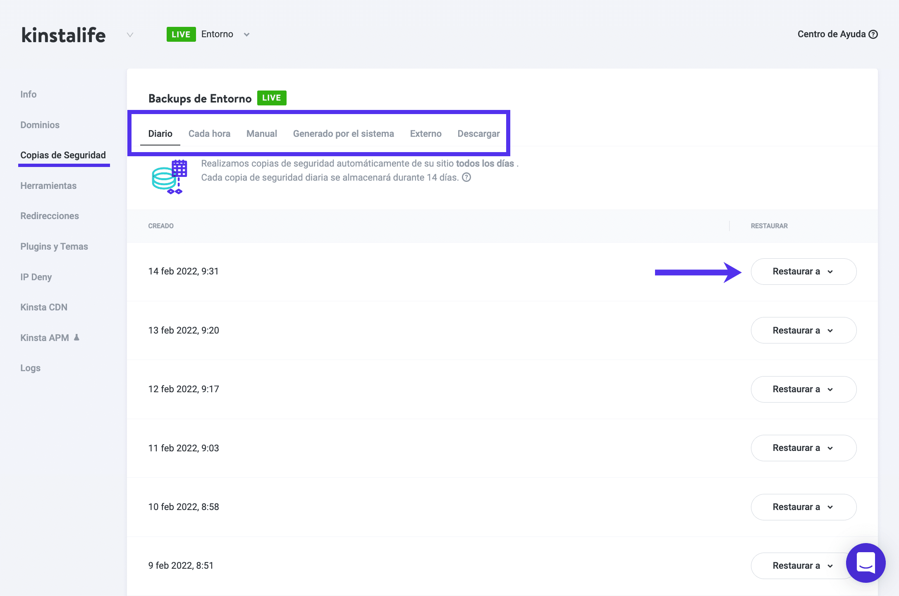Open Restaurar a dropdown for 12 feb backup

pos(803,389)
